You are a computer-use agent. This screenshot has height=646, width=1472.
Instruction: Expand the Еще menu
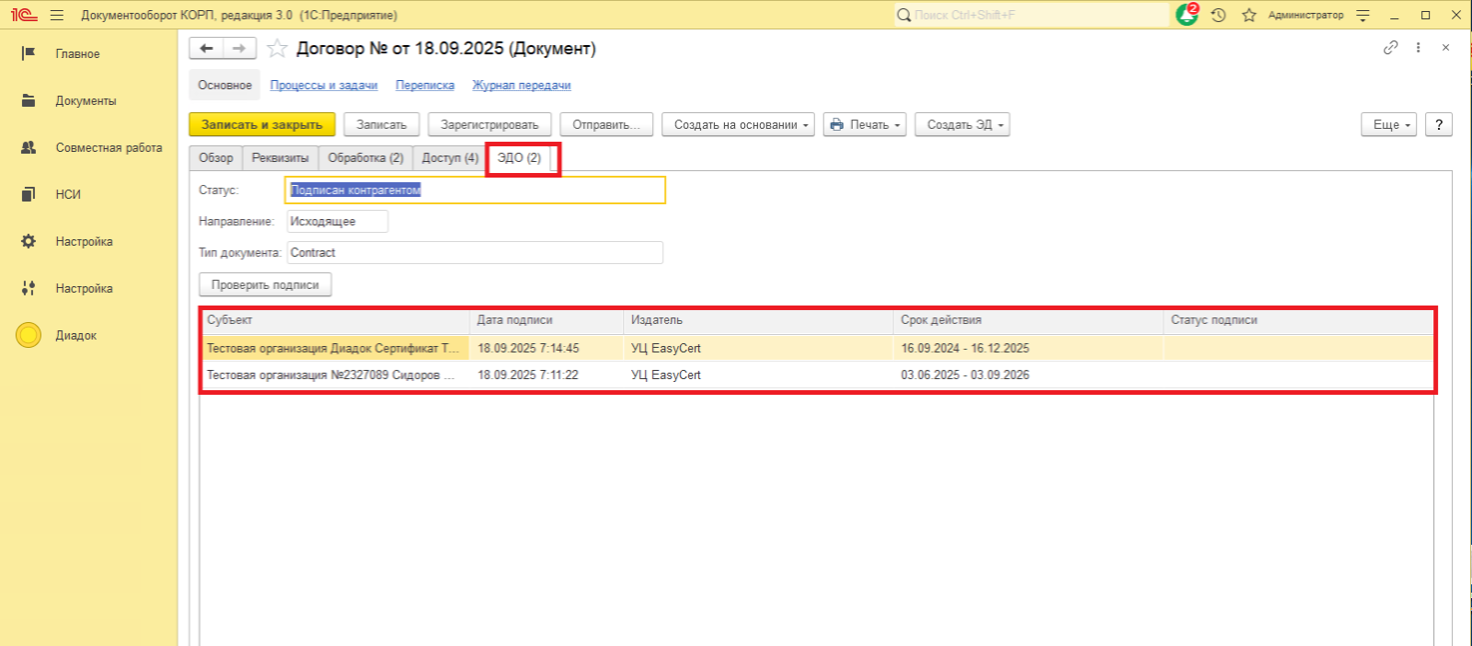point(1388,124)
